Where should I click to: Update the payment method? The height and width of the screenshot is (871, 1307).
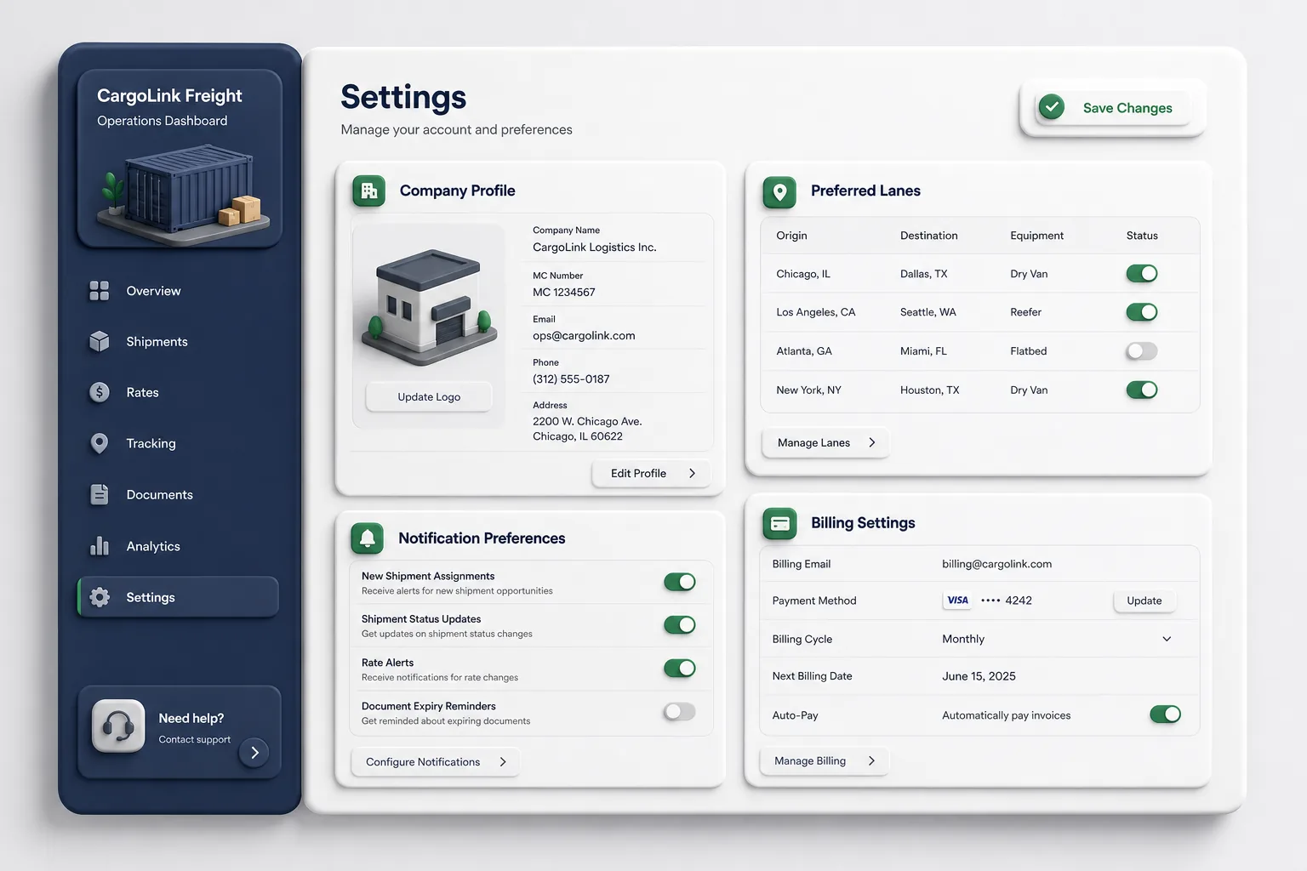(1144, 601)
